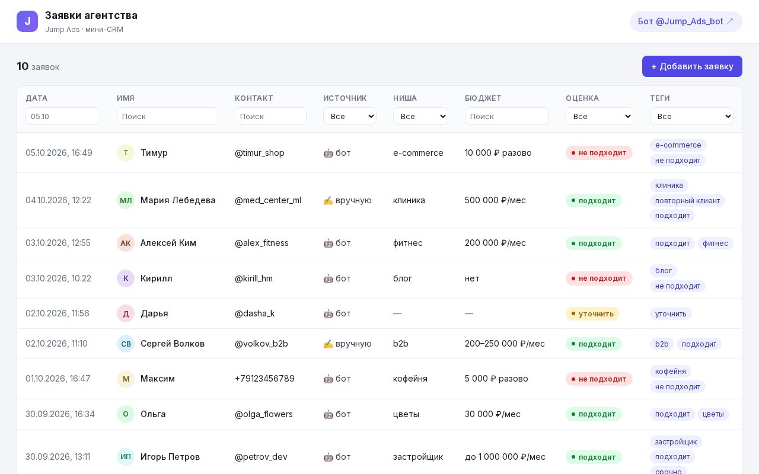Viewport: 759px width, 474px height.
Task: Open the Оценка filter dropdown
Action: point(599,116)
